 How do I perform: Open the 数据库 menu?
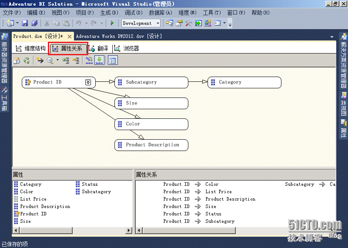coord(161,13)
